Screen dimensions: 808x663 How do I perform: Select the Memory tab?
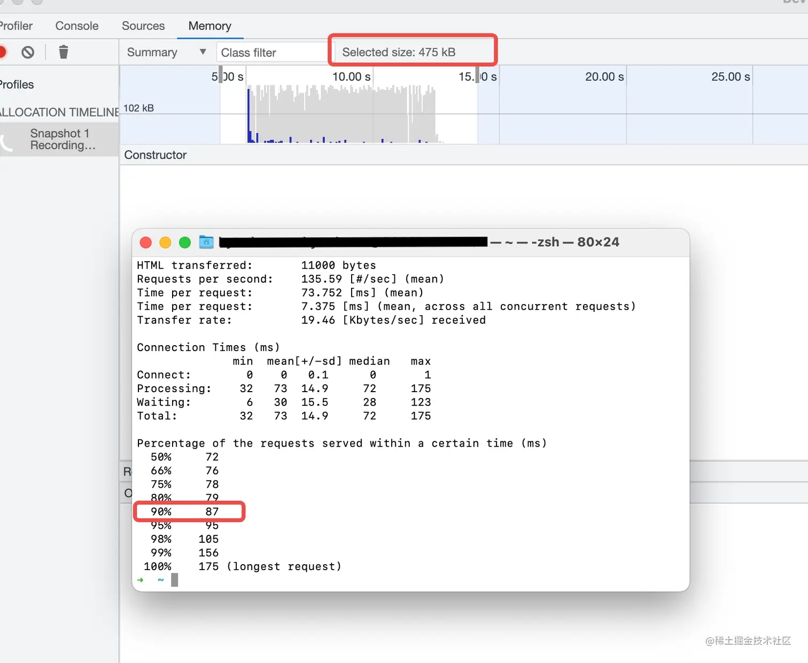tap(210, 26)
